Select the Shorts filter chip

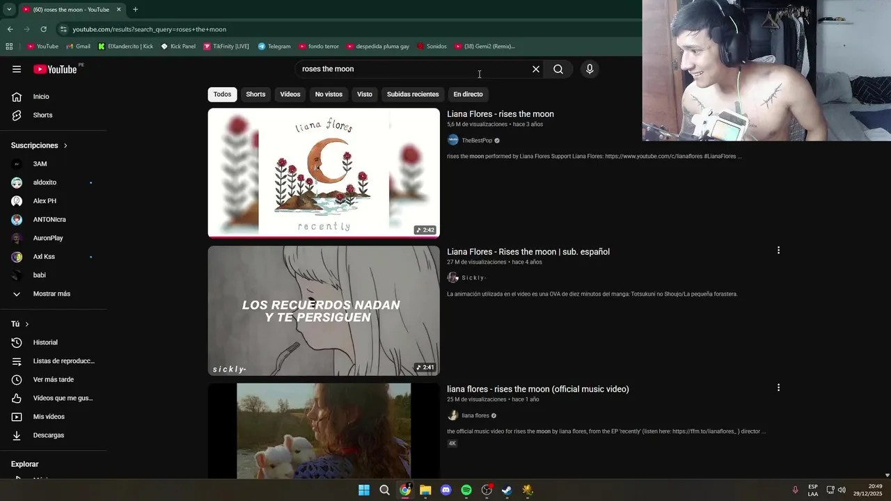pyautogui.click(x=255, y=94)
